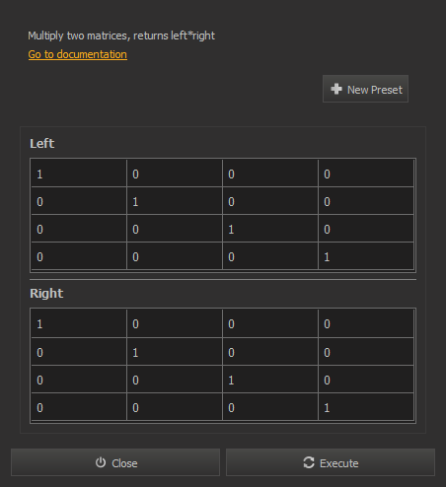Click the refresh icon on Execute button
Screen dimensions: 446x487
click(309, 462)
